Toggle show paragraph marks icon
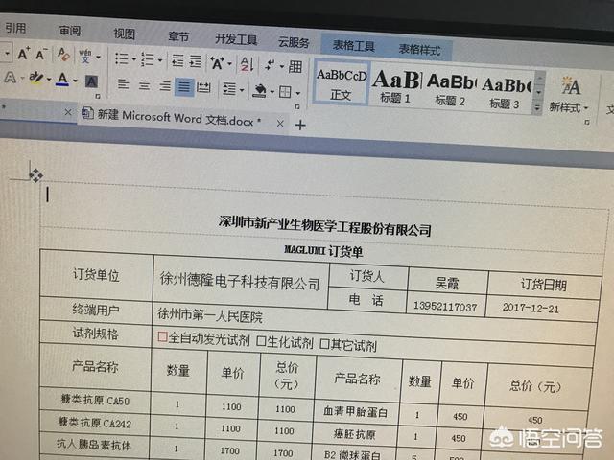The height and width of the screenshot is (460, 614). point(270,65)
